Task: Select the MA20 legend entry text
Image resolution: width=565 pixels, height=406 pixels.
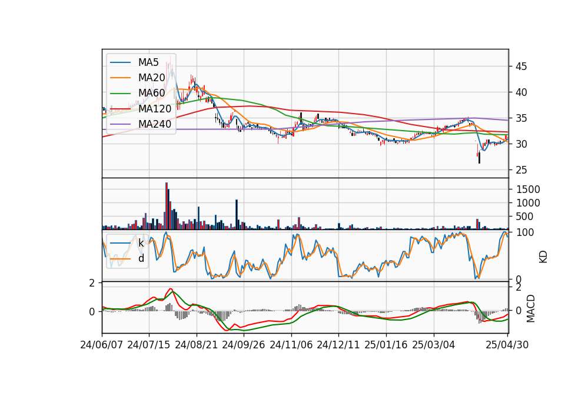Action: (151, 78)
